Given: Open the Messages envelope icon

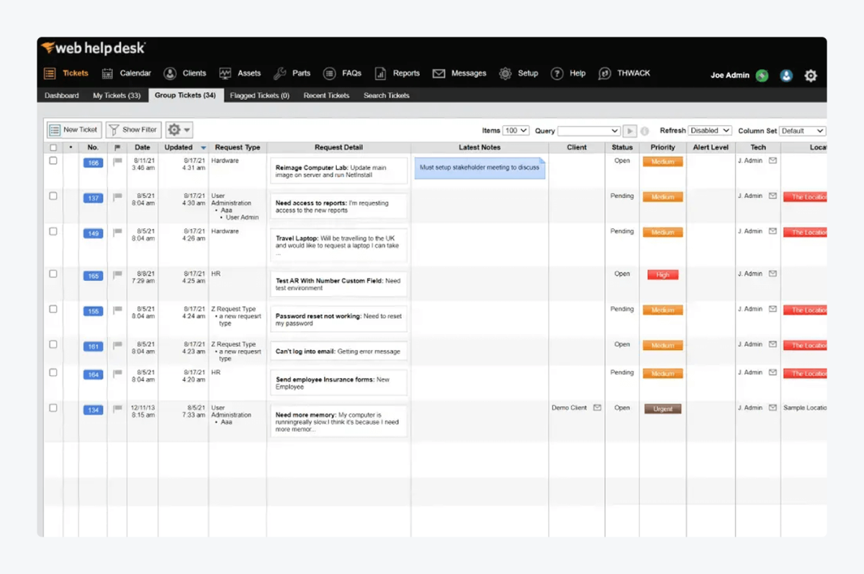Looking at the screenshot, I should (x=438, y=73).
